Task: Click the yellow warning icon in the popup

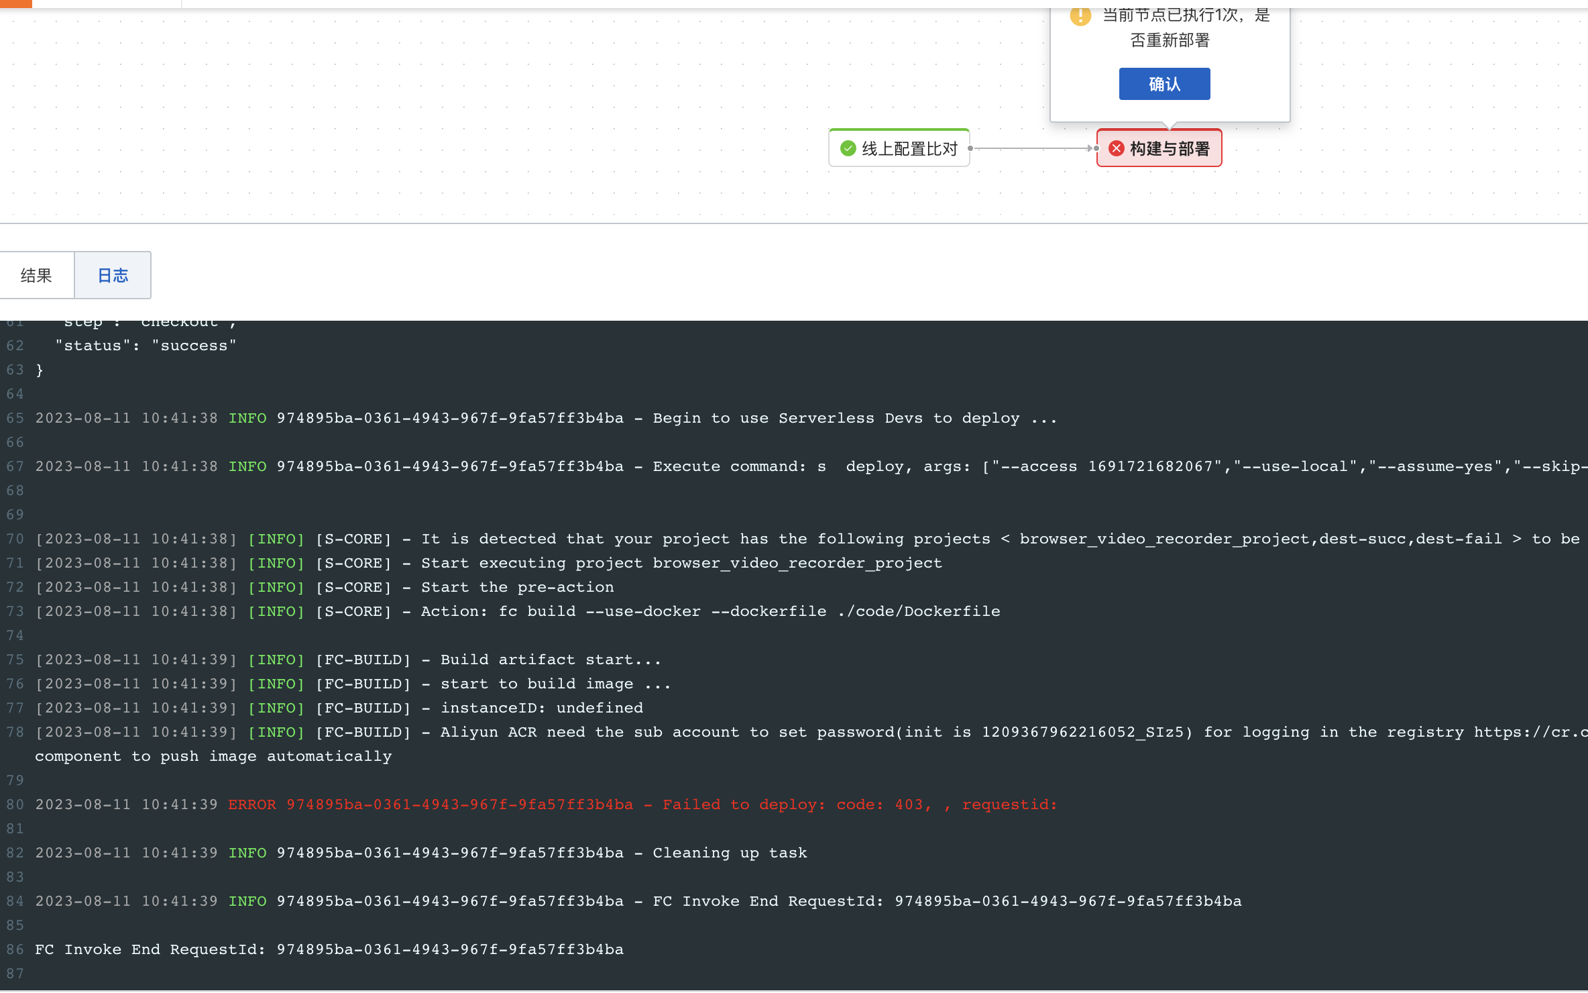Action: point(1080,15)
